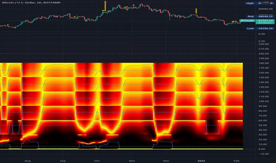This screenshot has width=276, height=163.
Task: Click the average price value 48046.55
Action: click(265, 16)
